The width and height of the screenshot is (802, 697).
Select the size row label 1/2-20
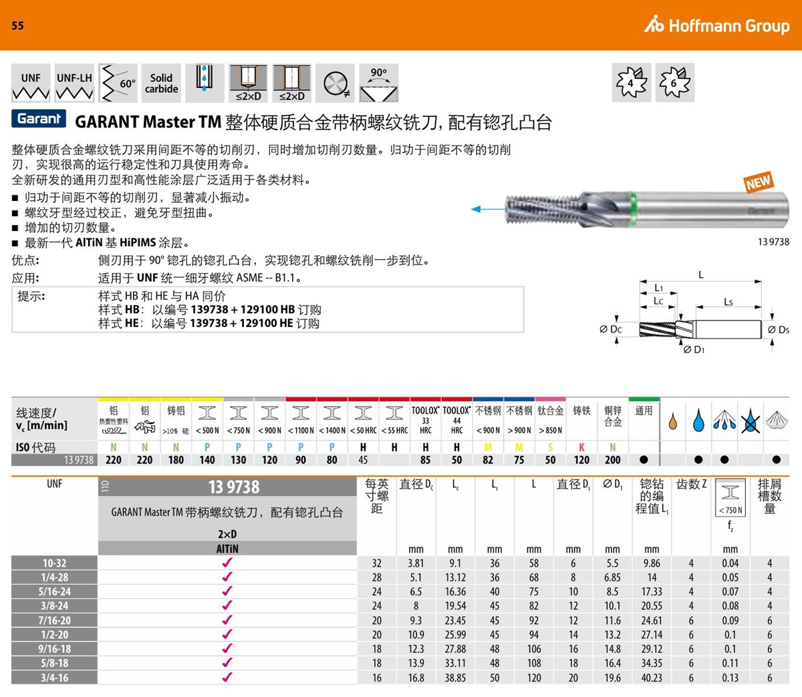[x=55, y=635]
